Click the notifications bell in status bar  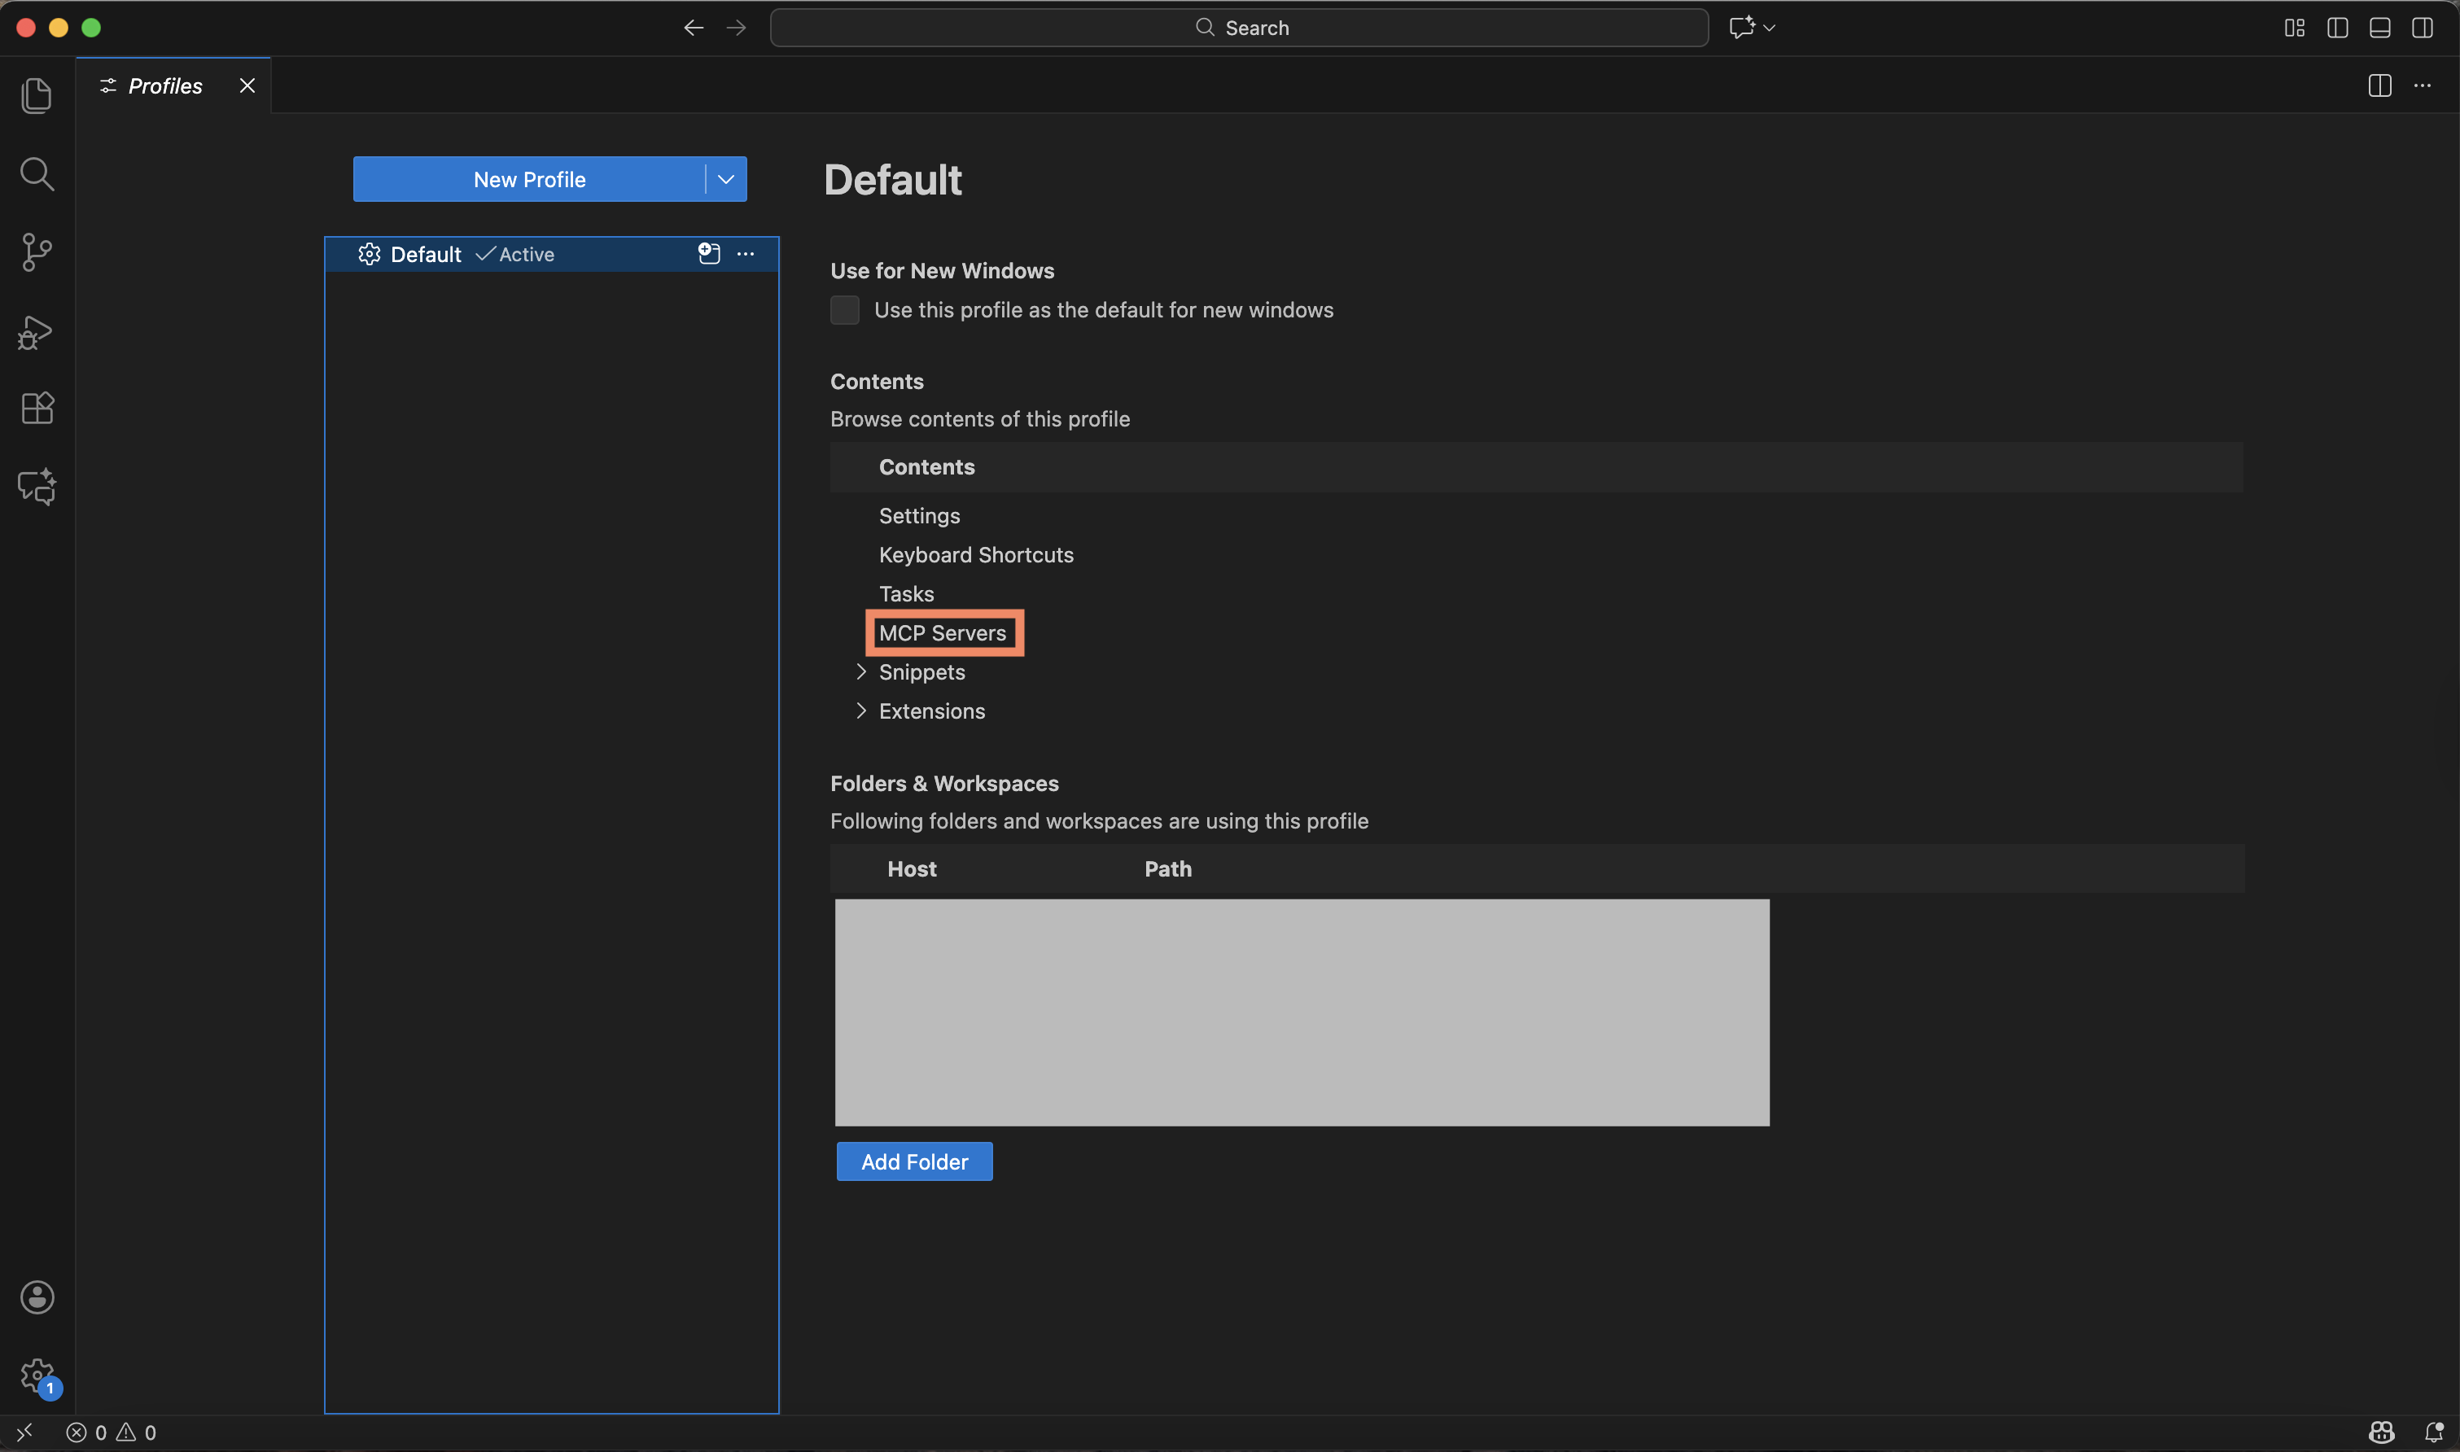(x=2434, y=1432)
